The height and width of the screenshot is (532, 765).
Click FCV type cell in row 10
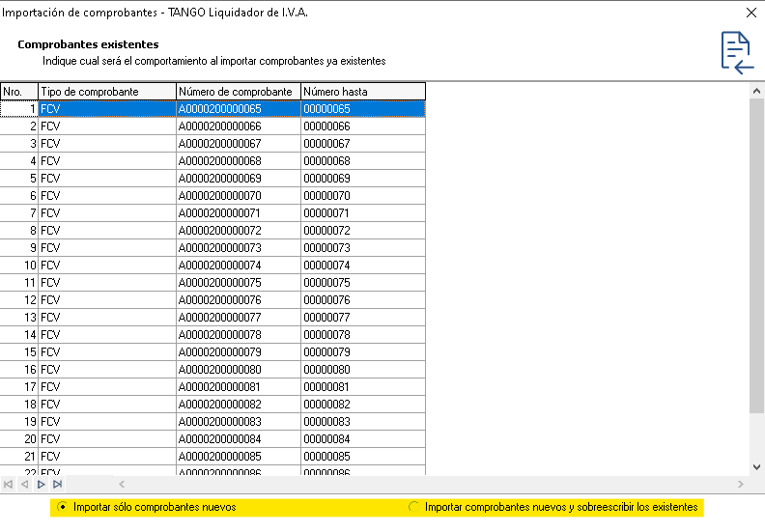[x=107, y=266]
